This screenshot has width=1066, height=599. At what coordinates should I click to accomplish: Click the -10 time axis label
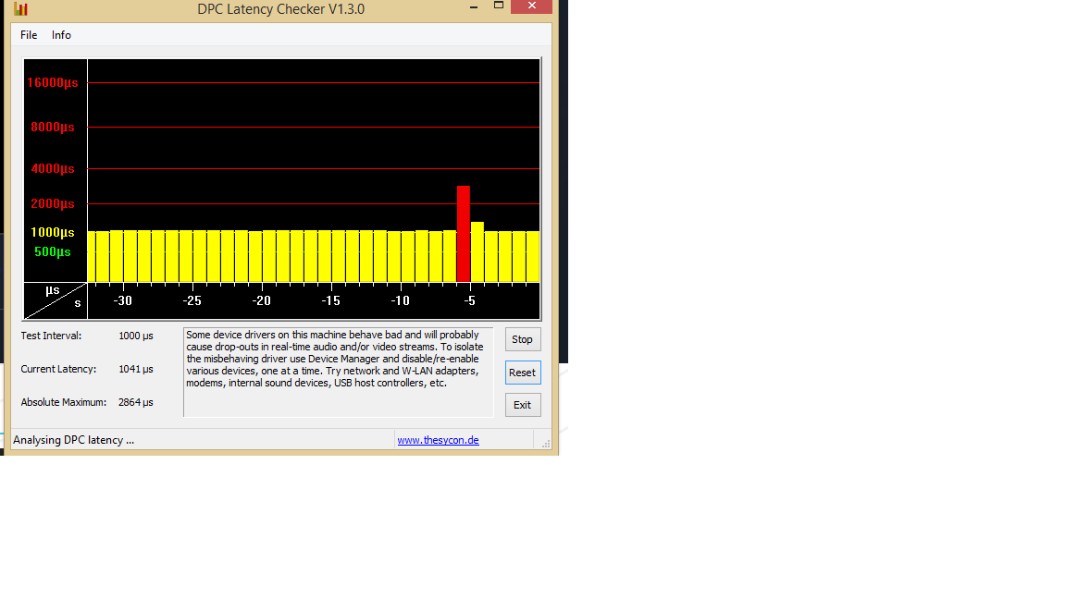click(x=400, y=300)
